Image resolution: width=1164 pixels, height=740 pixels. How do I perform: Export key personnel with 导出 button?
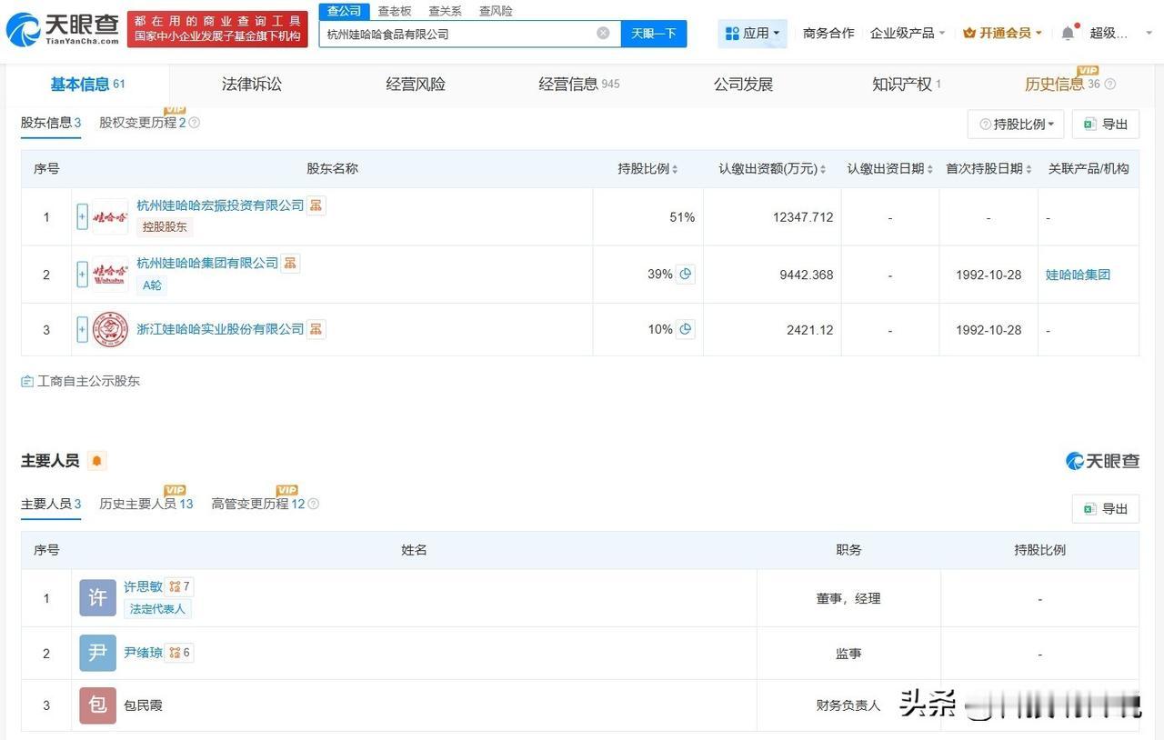[1106, 509]
